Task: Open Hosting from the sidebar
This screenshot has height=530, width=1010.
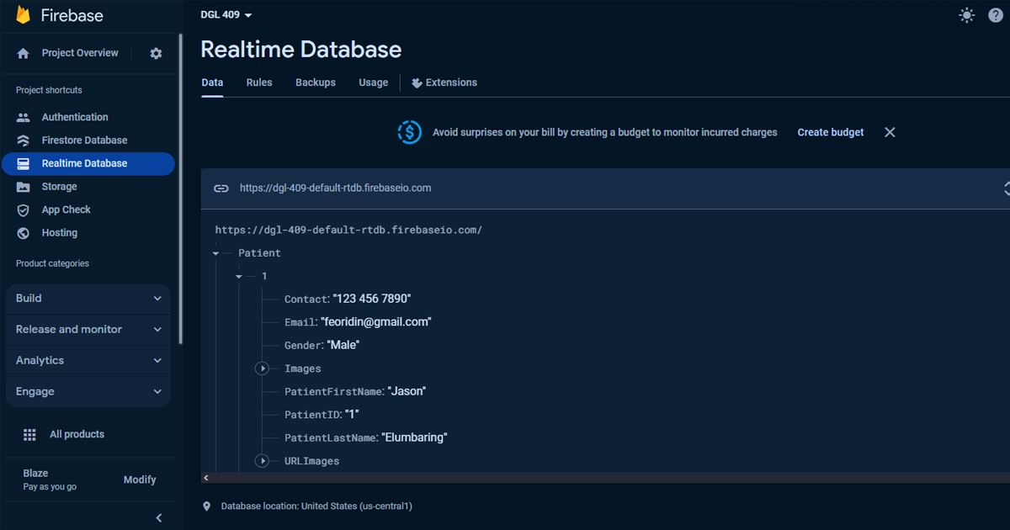Action: point(59,233)
